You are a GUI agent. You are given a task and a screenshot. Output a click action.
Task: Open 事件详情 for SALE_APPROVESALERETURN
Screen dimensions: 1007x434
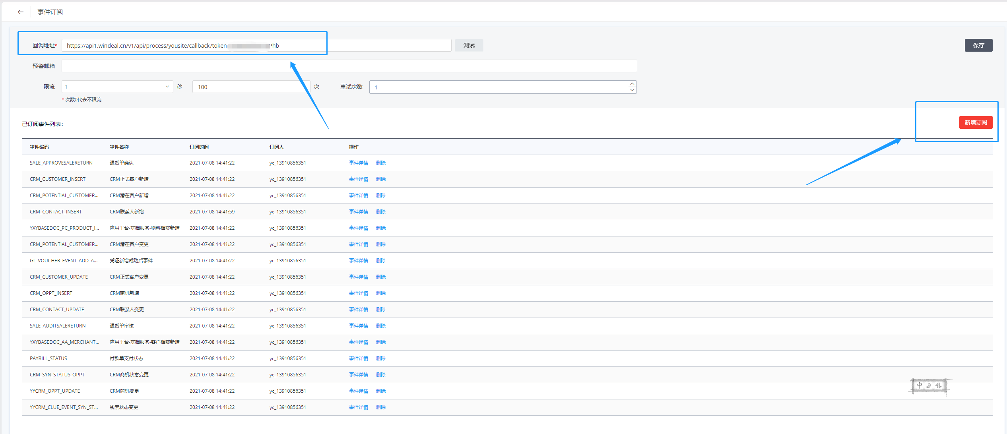[x=358, y=163]
